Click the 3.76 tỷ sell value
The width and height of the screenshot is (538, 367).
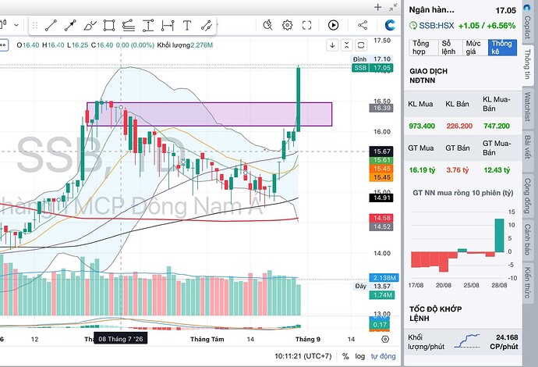(458, 170)
